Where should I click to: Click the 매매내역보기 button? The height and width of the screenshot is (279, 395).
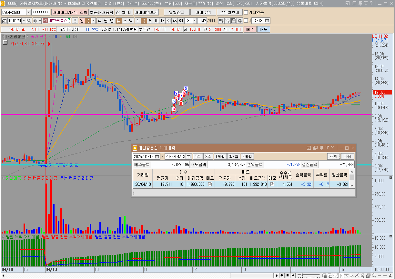[146, 12]
